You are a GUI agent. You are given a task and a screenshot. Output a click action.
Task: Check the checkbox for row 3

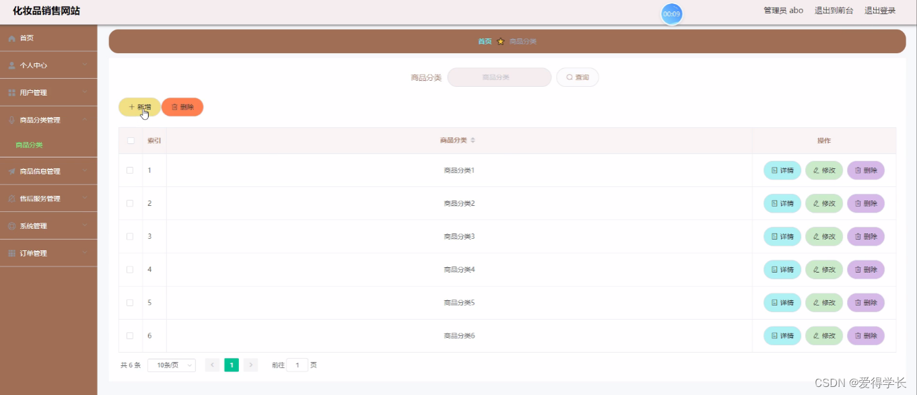coord(130,236)
